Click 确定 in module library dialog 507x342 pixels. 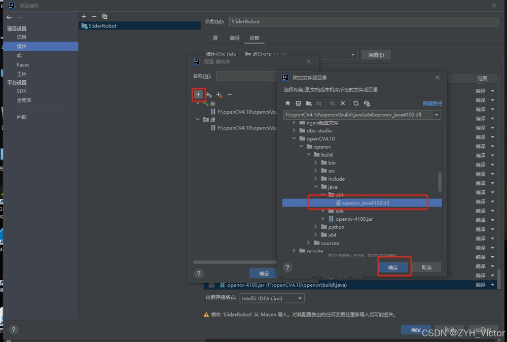tap(264, 273)
